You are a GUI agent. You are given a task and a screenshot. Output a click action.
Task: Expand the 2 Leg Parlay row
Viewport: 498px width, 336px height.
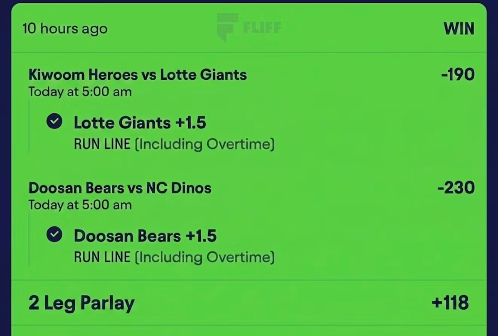[x=249, y=303]
